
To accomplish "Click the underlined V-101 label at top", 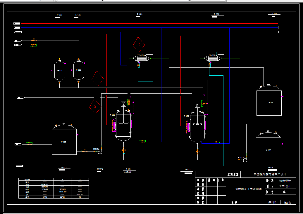I will click(x=60, y=15).
